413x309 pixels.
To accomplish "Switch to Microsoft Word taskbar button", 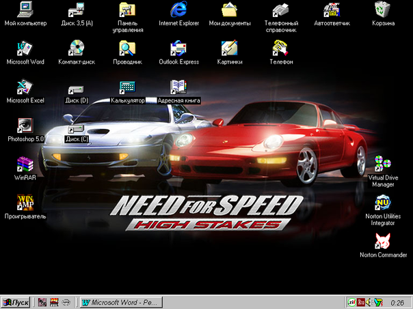I will click(x=120, y=301).
